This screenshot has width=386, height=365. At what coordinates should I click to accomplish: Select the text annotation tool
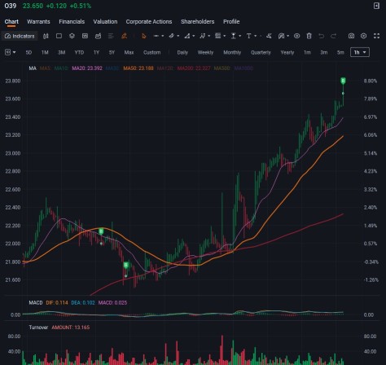[x=248, y=36]
